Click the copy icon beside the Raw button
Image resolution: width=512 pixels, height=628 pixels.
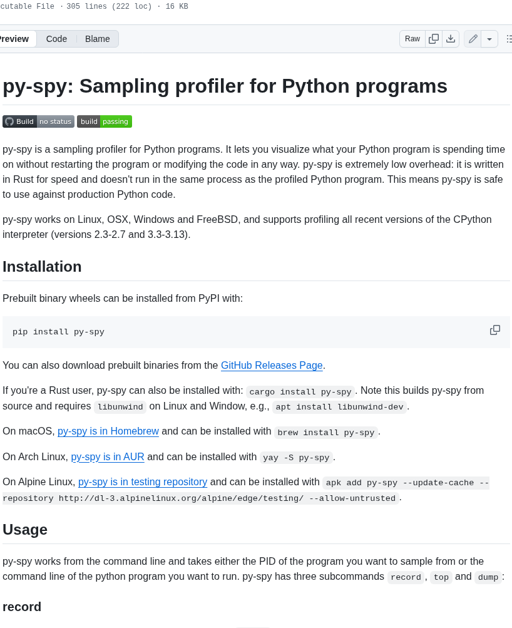(x=433, y=38)
